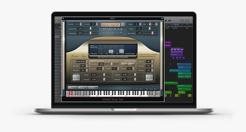Screen dimensions: 246x132
Task: Select CC Inv. transition time mode
Action: coord(149,78)
